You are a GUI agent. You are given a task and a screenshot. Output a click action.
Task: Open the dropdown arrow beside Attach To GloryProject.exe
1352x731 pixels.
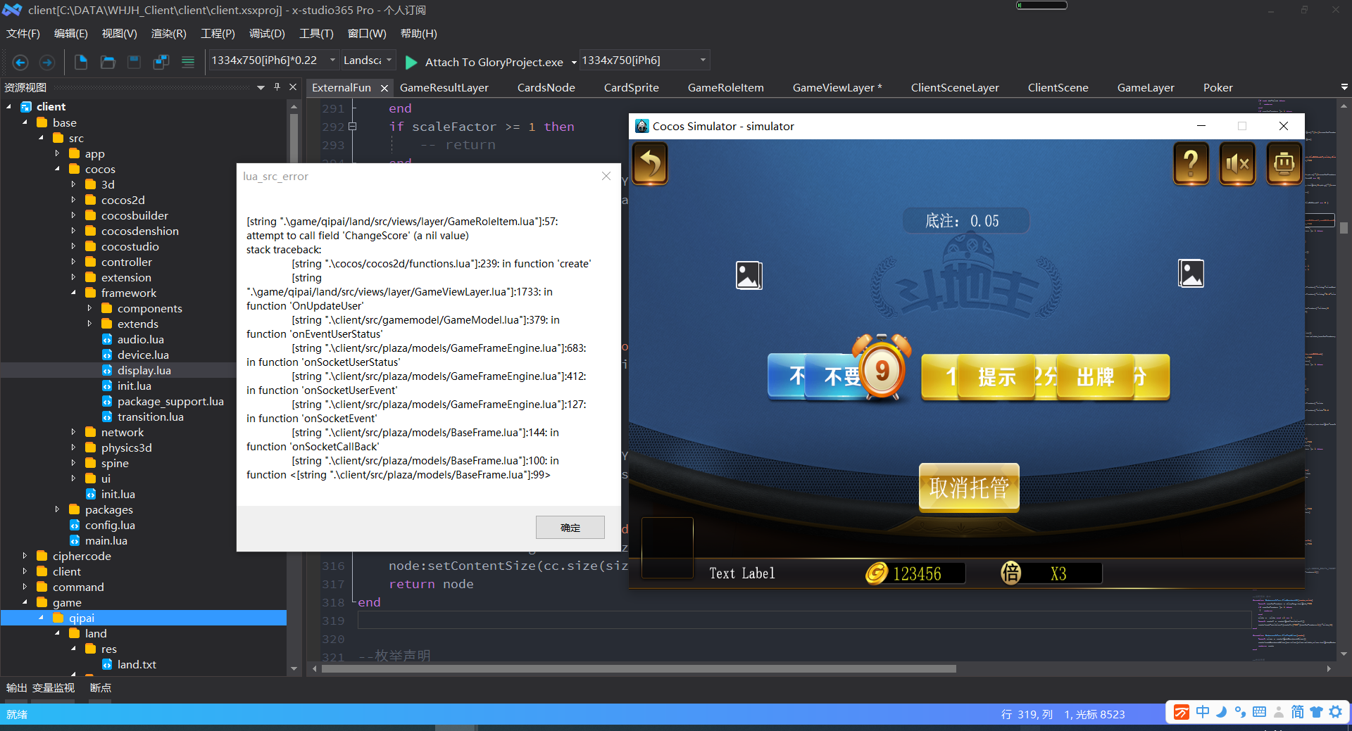574,63
